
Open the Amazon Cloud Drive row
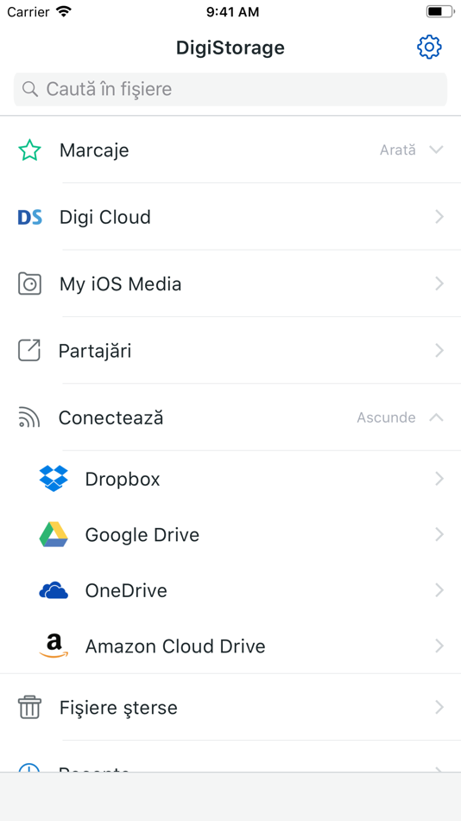[230, 646]
